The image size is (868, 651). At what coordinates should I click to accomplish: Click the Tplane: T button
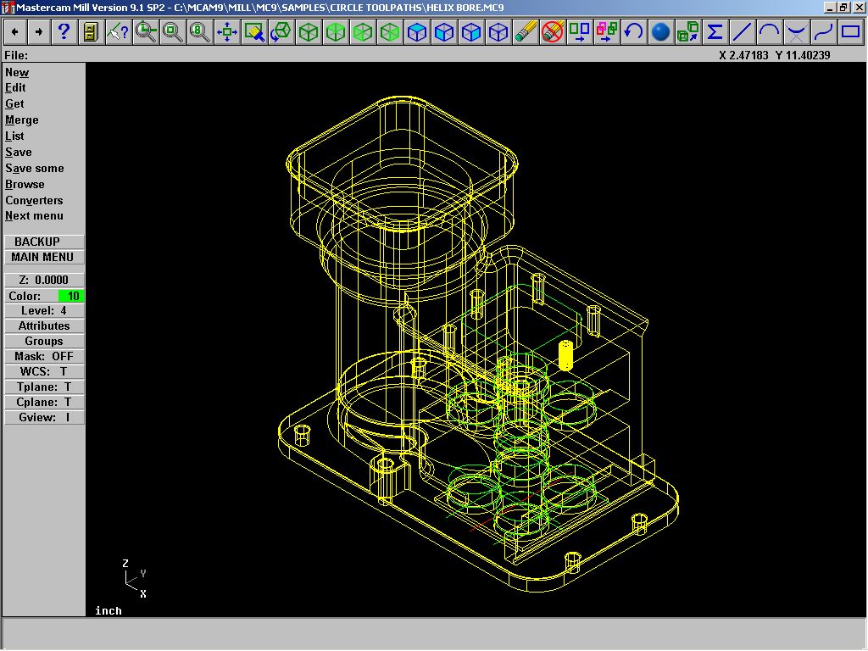point(44,387)
